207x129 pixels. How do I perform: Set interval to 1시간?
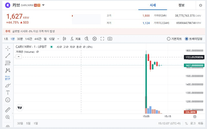pyautogui.click(x=29, y=39)
